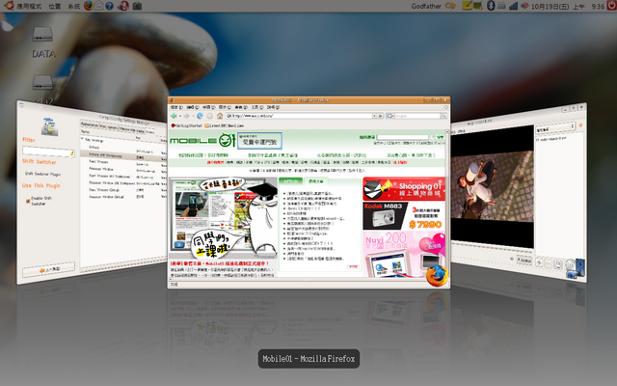
Task: Click the printer icon in the system tray
Action: 501,6
